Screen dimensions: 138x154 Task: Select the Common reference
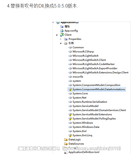[78, 47]
